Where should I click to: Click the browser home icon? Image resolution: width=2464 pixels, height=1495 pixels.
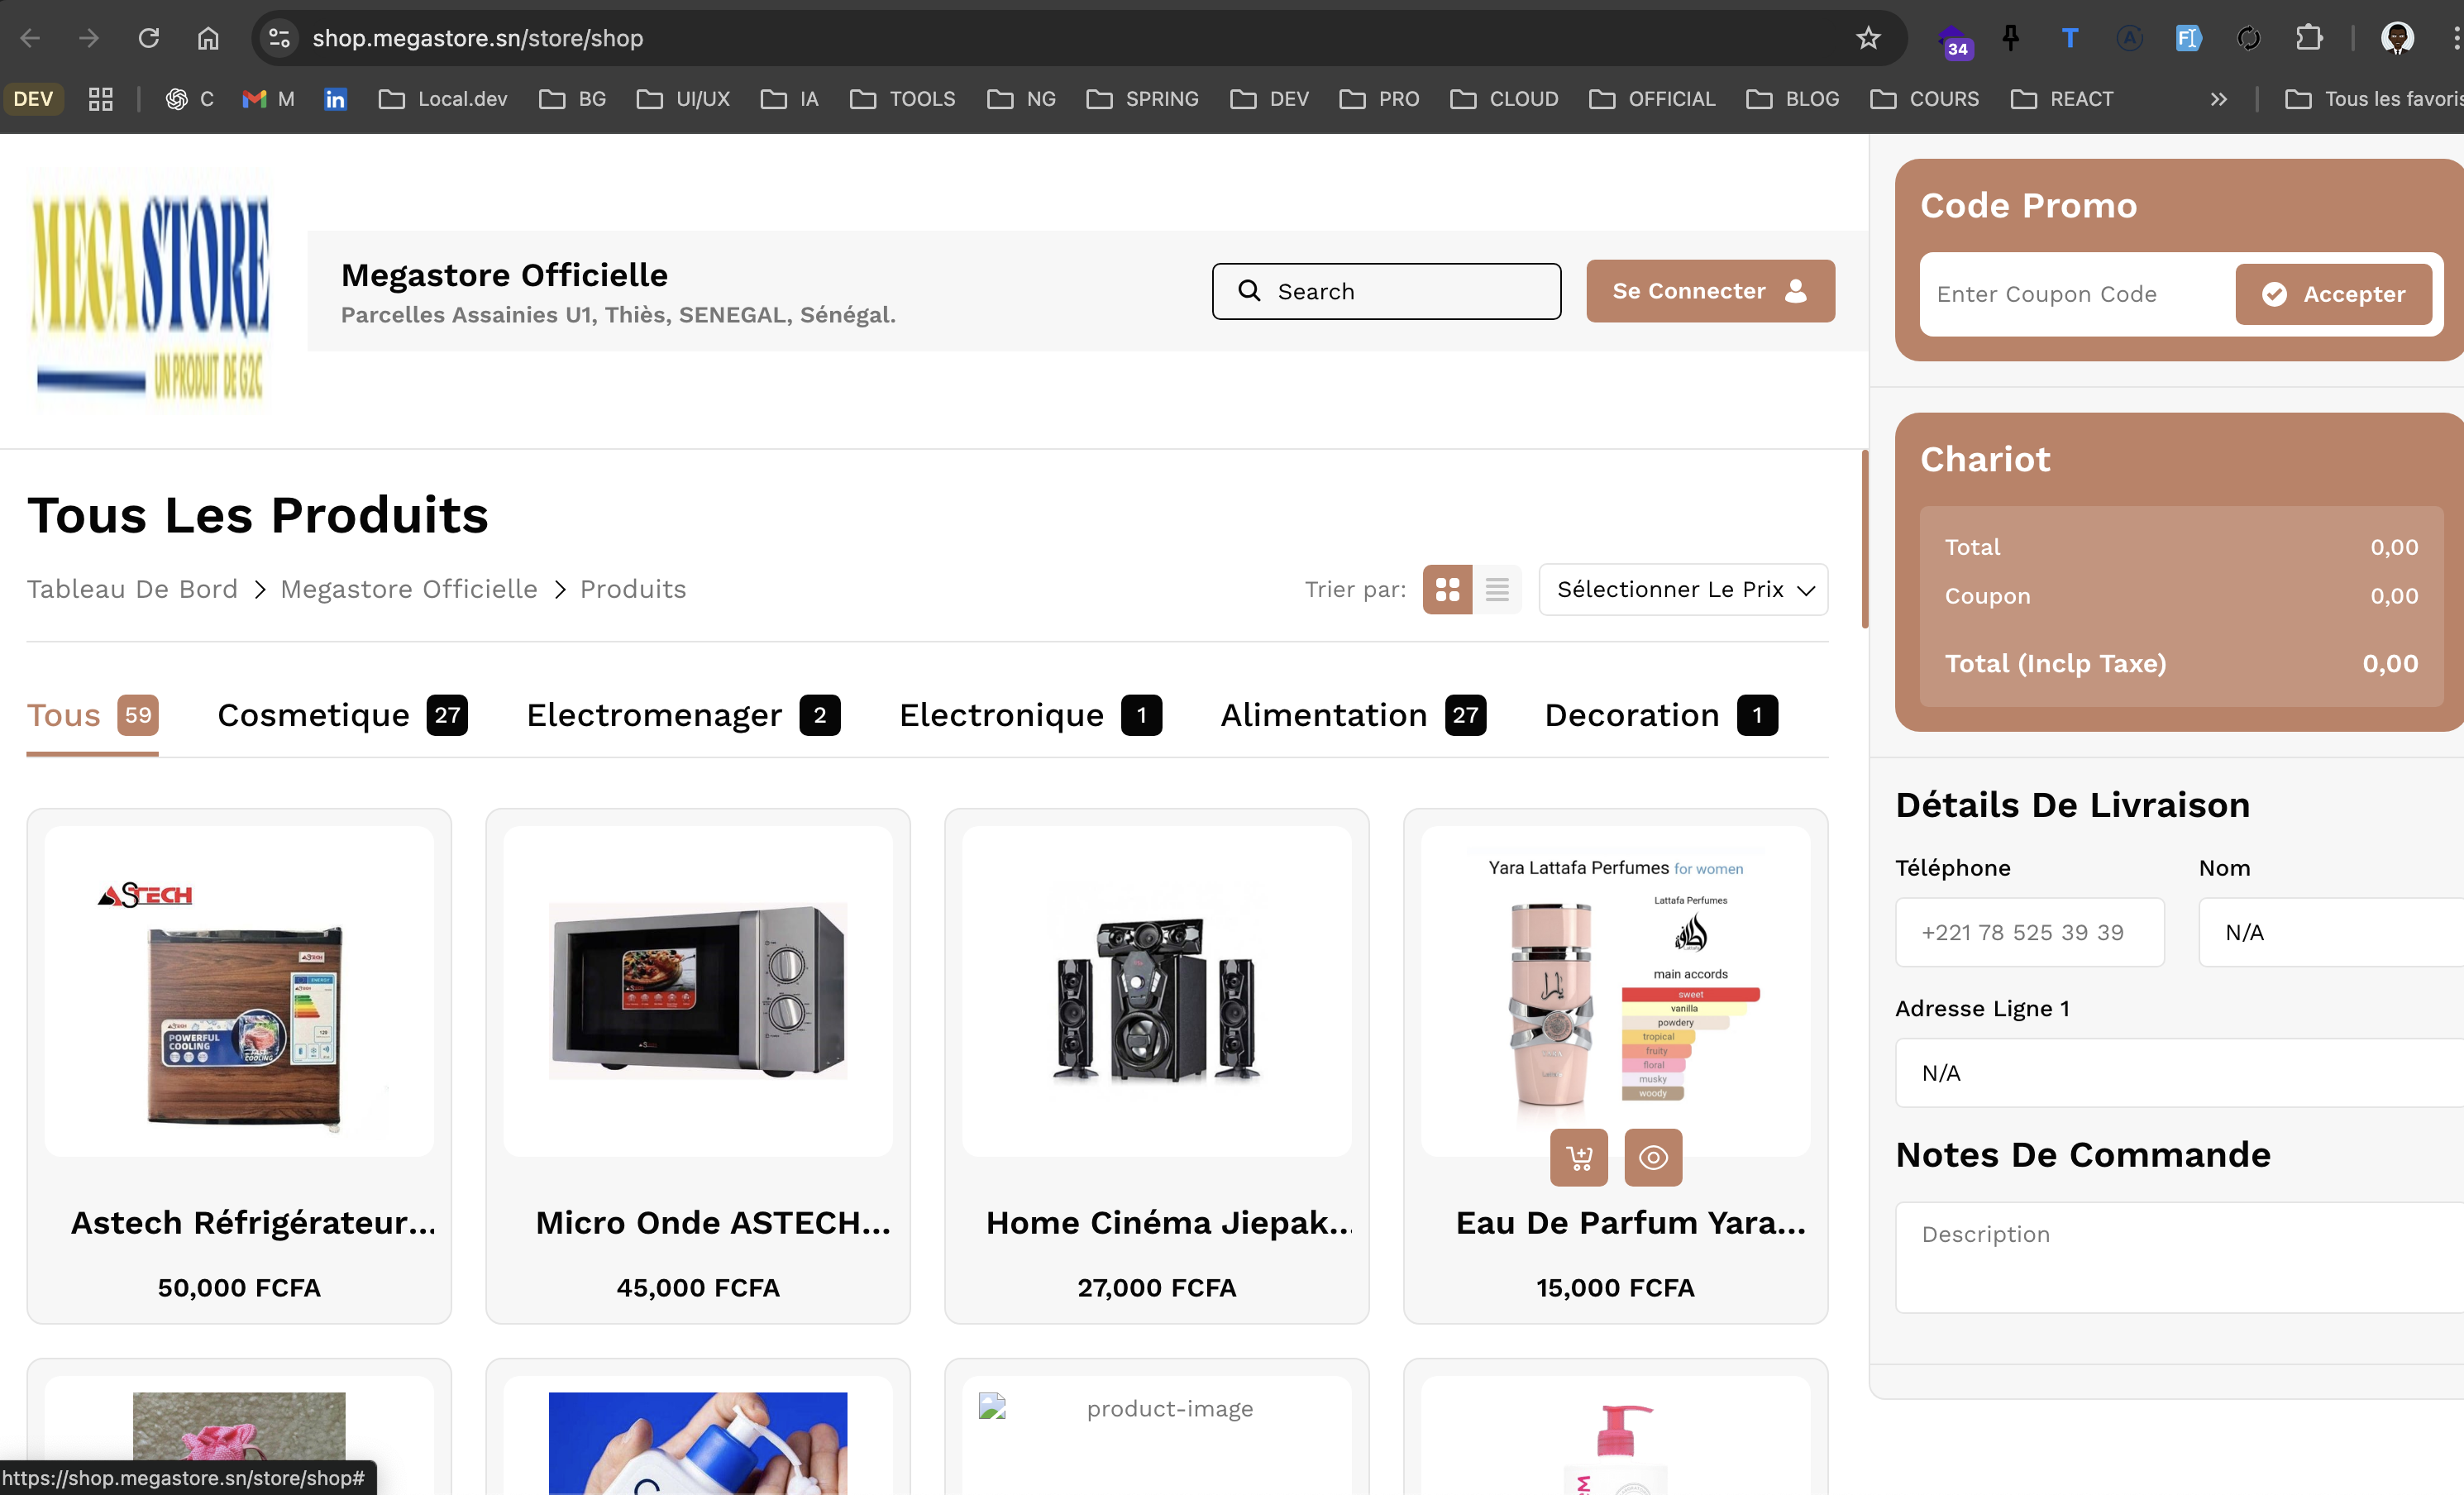pos(208,38)
